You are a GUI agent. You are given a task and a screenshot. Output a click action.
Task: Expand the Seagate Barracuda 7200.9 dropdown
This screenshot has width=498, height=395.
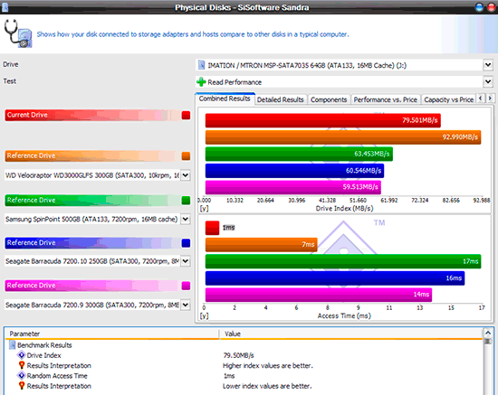(x=186, y=305)
